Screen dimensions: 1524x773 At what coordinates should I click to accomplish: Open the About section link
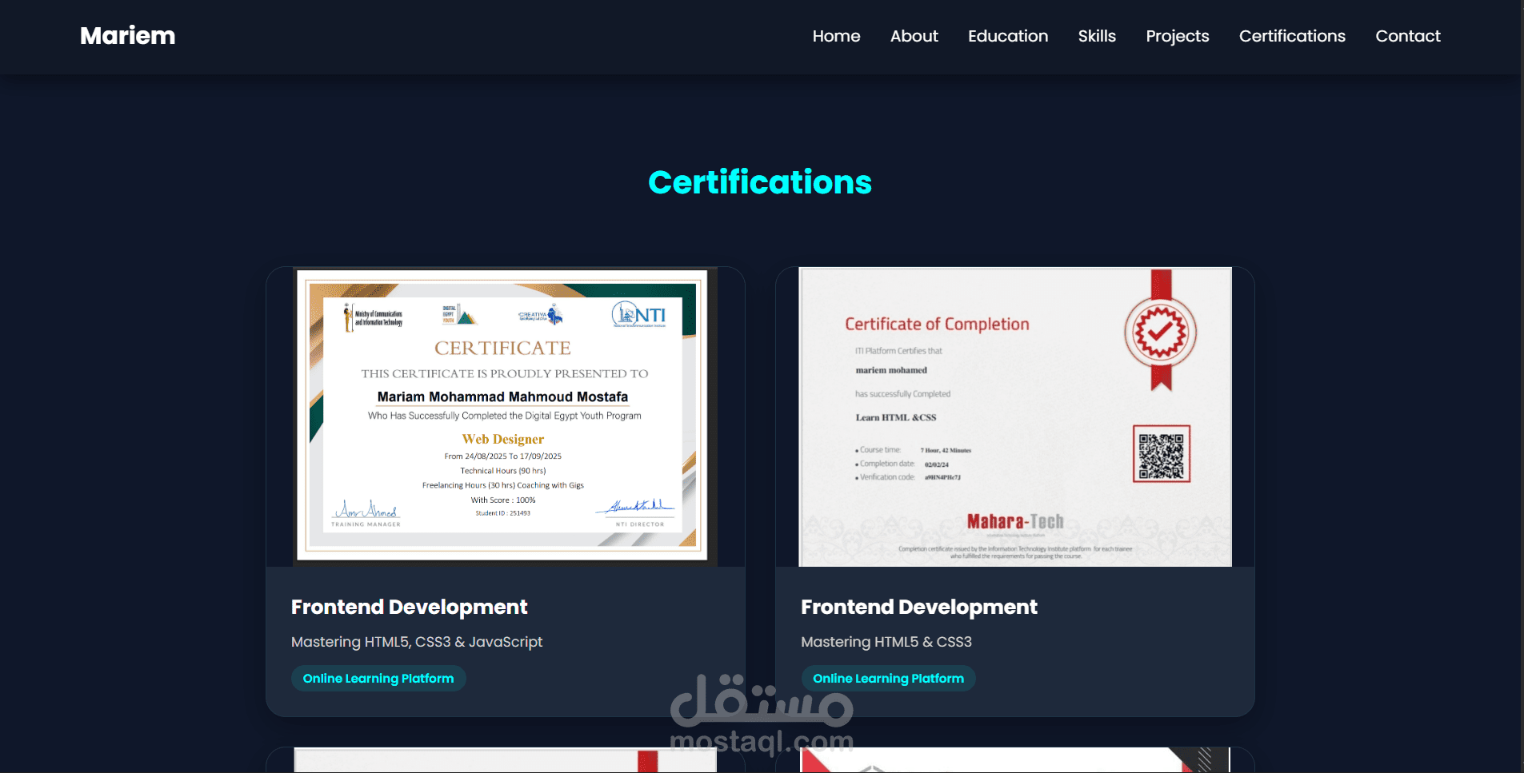tap(914, 36)
